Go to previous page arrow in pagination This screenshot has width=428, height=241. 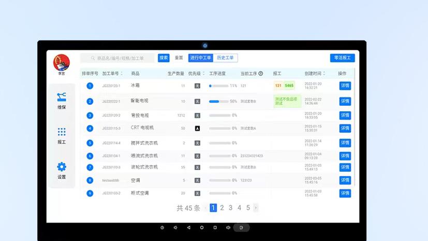205,208
